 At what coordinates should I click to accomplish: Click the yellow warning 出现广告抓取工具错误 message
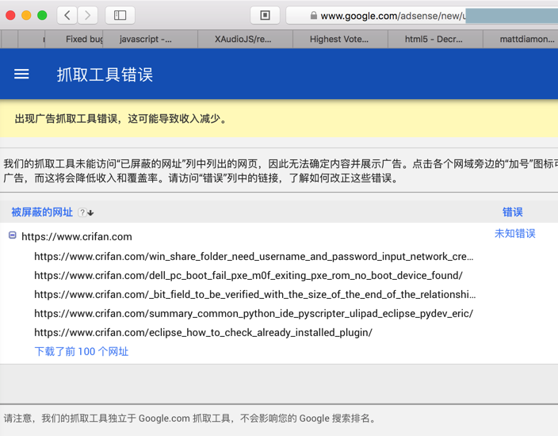120,119
